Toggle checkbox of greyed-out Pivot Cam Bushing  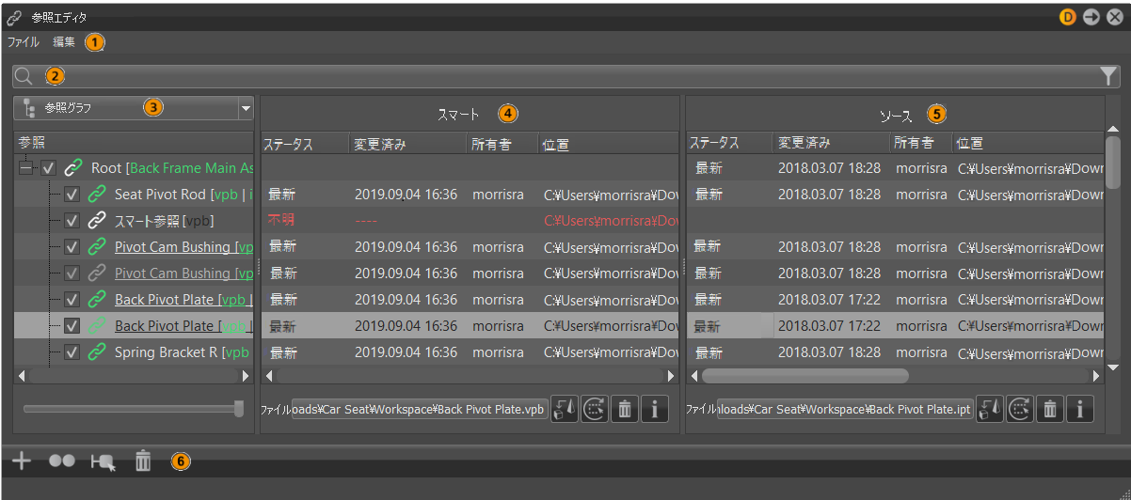72,273
